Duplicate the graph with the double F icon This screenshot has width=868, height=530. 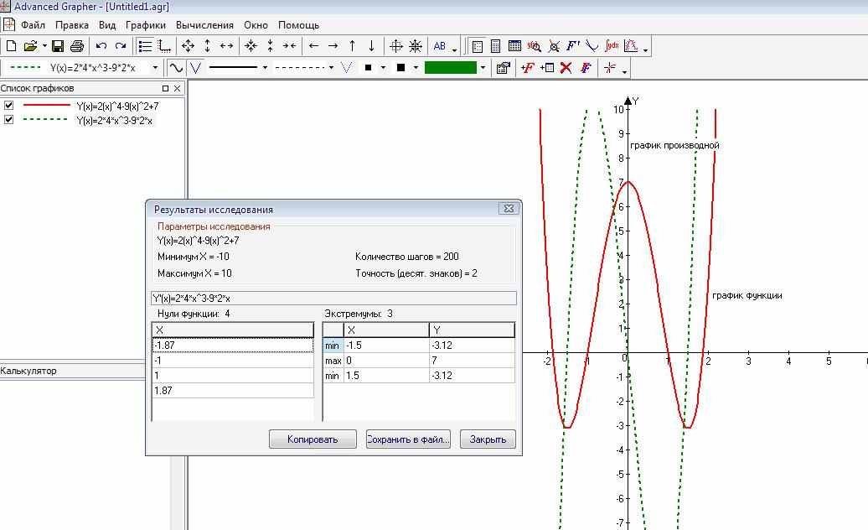tap(586, 68)
